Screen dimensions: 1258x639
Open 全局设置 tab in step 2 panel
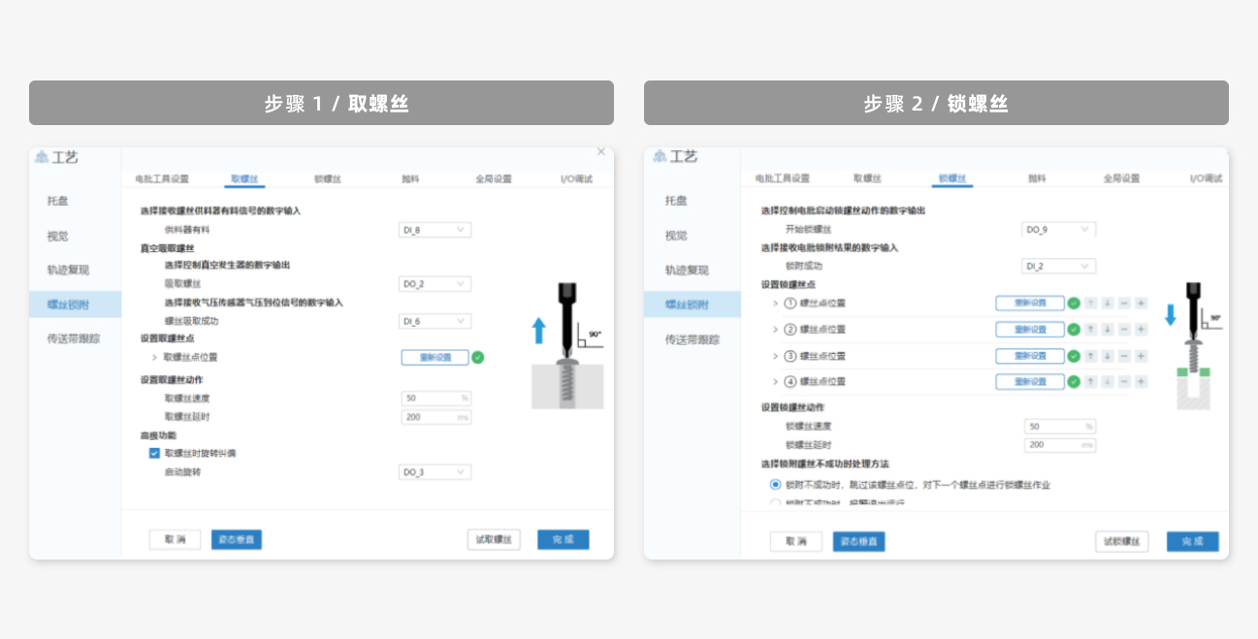click(x=1120, y=179)
